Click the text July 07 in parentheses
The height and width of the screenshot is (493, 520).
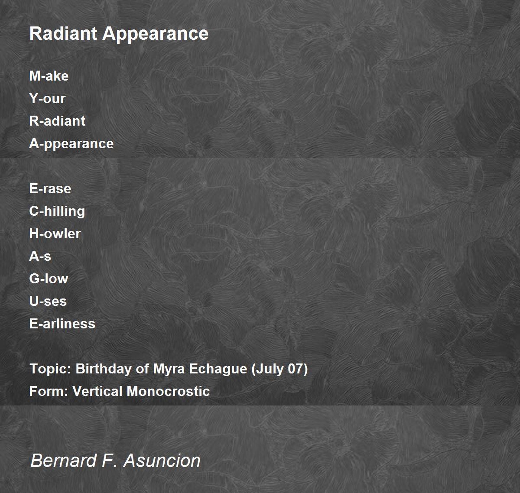tap(279, 369)
